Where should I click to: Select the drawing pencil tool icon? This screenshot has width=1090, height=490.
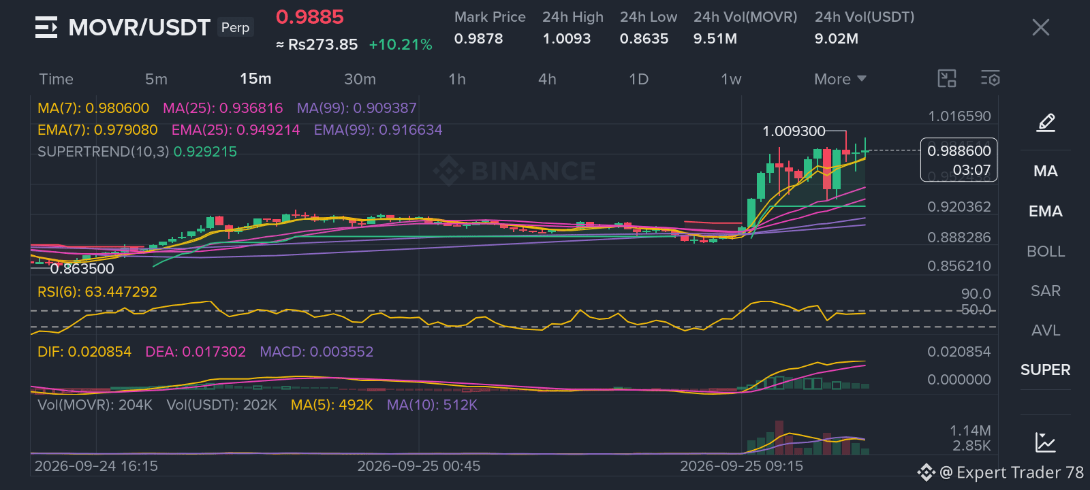1046,122
